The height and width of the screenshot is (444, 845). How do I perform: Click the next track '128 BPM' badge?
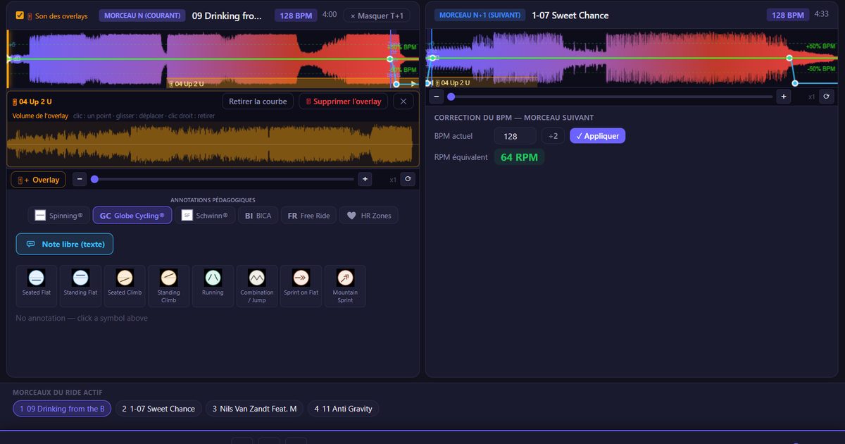click(787, 16)
